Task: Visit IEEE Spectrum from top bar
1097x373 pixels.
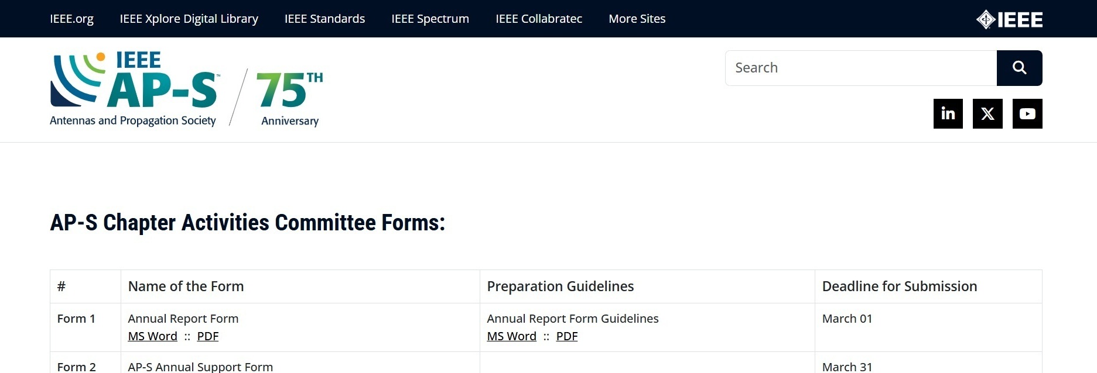Action: click(x=430, y=19)
